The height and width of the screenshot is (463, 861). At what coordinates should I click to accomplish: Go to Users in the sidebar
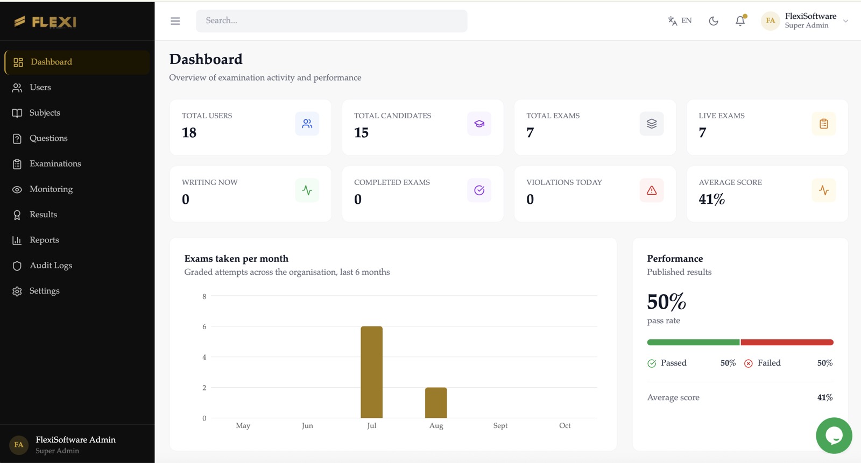coord(77,88)
